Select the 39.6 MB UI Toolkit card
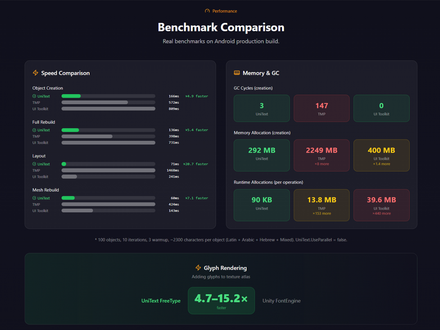440x330 pixels. pos(381,205)
